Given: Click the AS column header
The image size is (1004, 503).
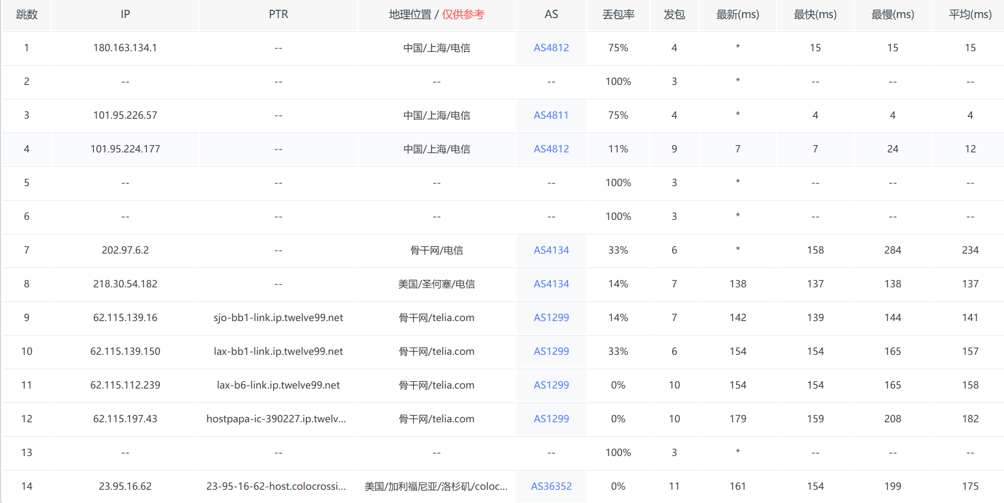Looking at the screenshot, I should tap(551, 14).
